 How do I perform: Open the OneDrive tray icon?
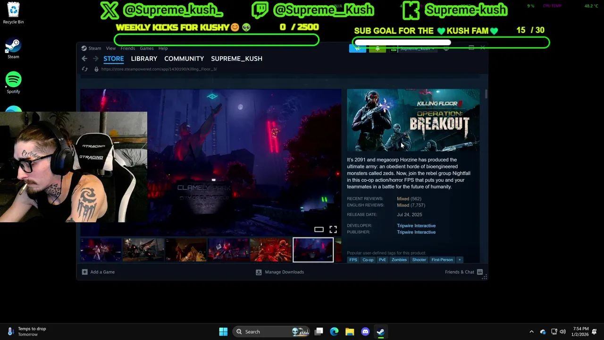point(543,331)
